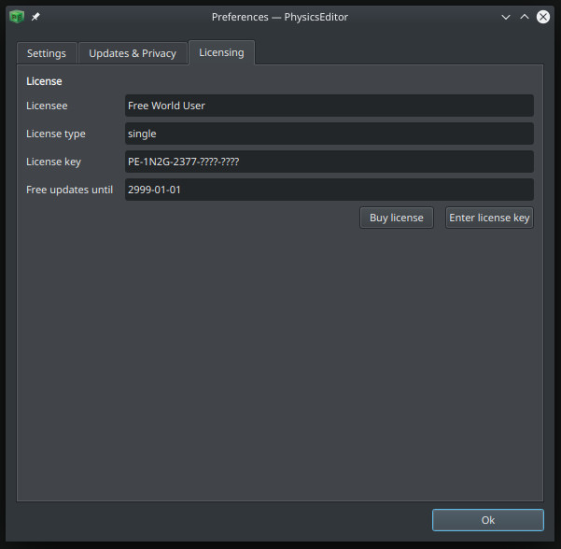Close the Preferences window
The image size is (561, 549).
click(x=542, y=17)
